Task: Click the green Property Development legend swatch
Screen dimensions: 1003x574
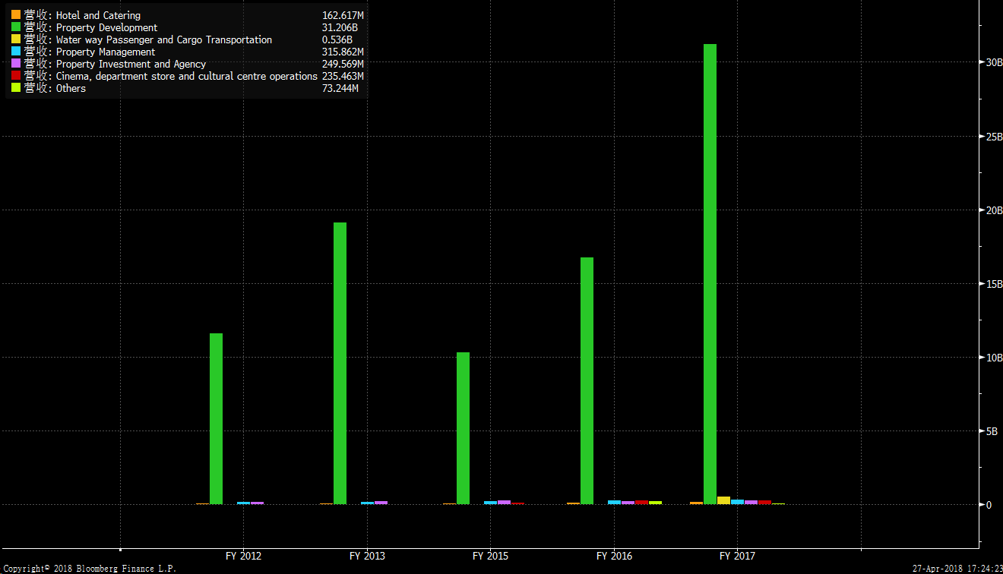Action: coord(16,27)
